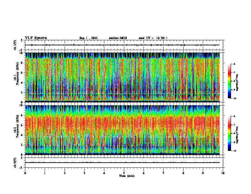Click the ch.1(V) axis label

point(15,45)
